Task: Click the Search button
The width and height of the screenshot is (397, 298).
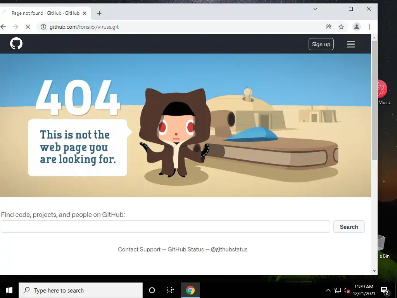Action: click(349, 227)
